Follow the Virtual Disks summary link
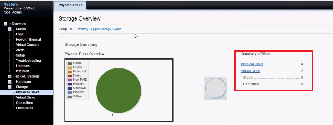333x125 pixels. pyautogui.click(x=250, y=71)
